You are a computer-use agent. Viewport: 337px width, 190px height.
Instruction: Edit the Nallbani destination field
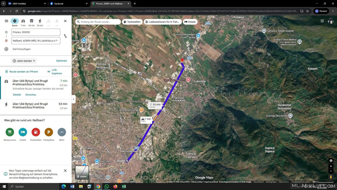[36, 41]
